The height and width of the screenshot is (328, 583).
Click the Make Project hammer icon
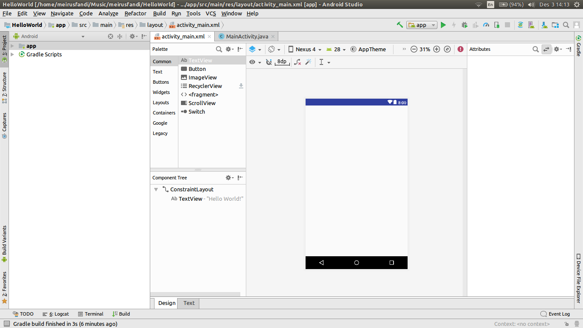pyautogui.click(x=400, y=25)
